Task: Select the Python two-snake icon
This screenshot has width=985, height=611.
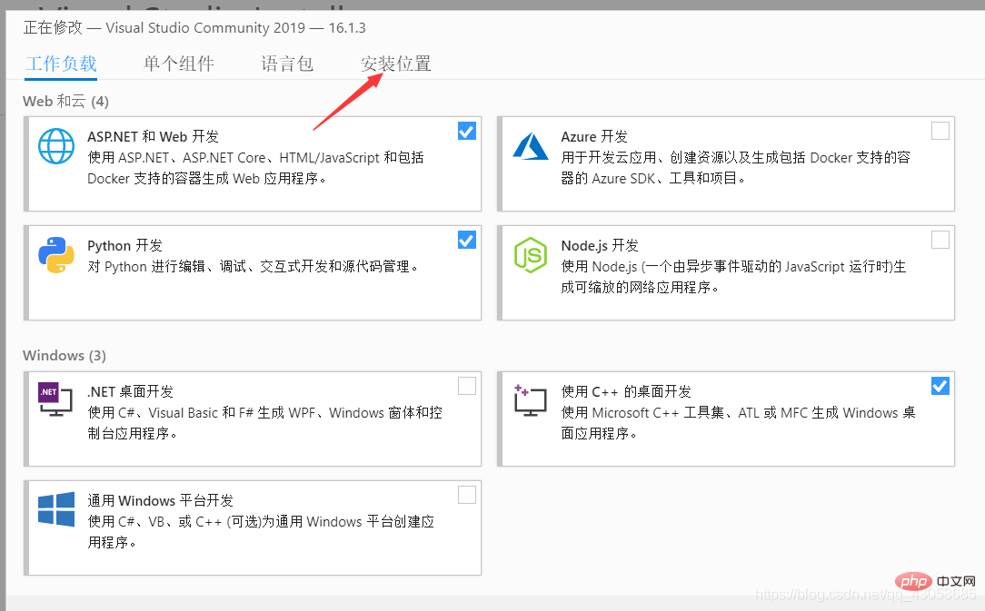Action: pyautogui.click(x=55, y=255)
